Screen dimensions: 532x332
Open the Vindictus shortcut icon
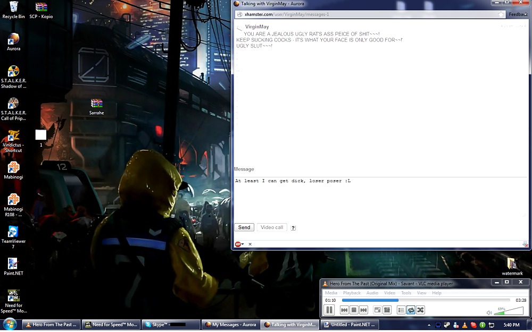[14, 141]
